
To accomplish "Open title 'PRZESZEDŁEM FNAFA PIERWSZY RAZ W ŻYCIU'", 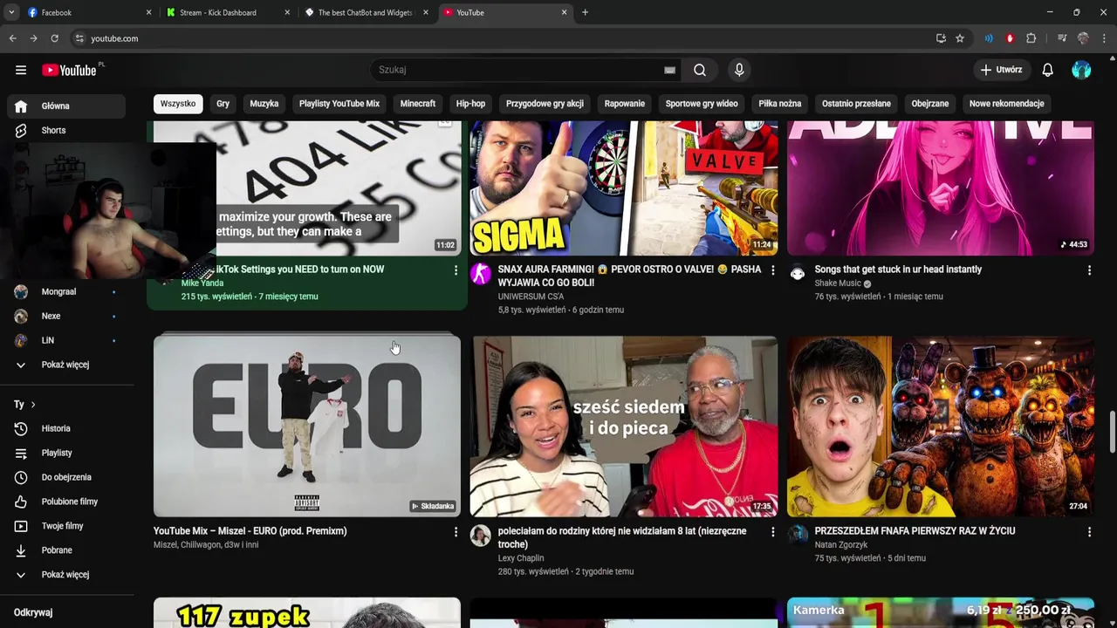I will 915,531.
